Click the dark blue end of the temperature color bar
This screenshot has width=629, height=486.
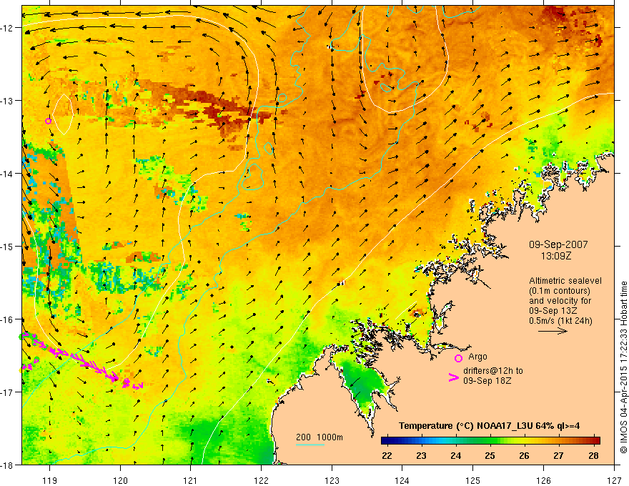(x=386, y=441)
